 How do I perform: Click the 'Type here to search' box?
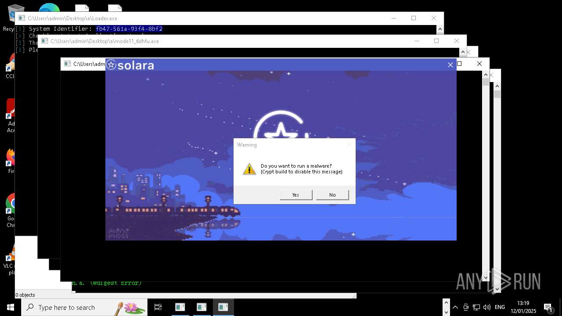pyautogui.click(x=84, y=307)
